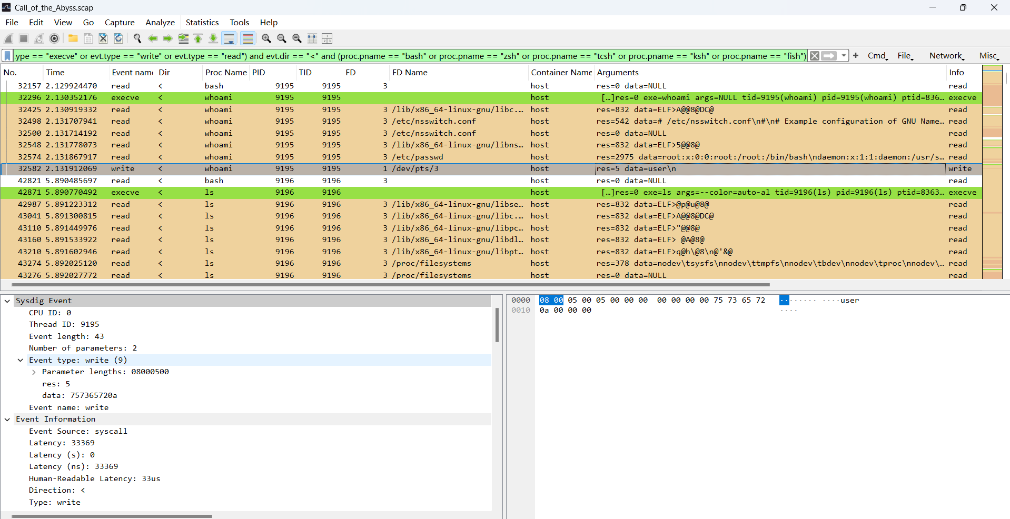1010x519 pixels.
Task: Sort by the Proc Name column header
Action: 226,73
